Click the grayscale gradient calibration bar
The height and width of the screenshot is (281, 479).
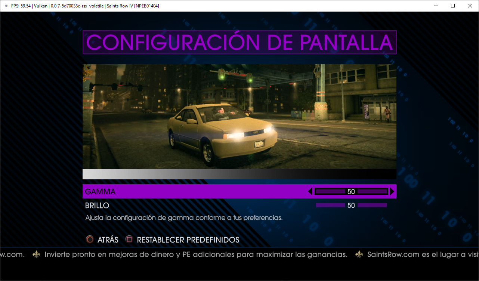coord(239,174)
